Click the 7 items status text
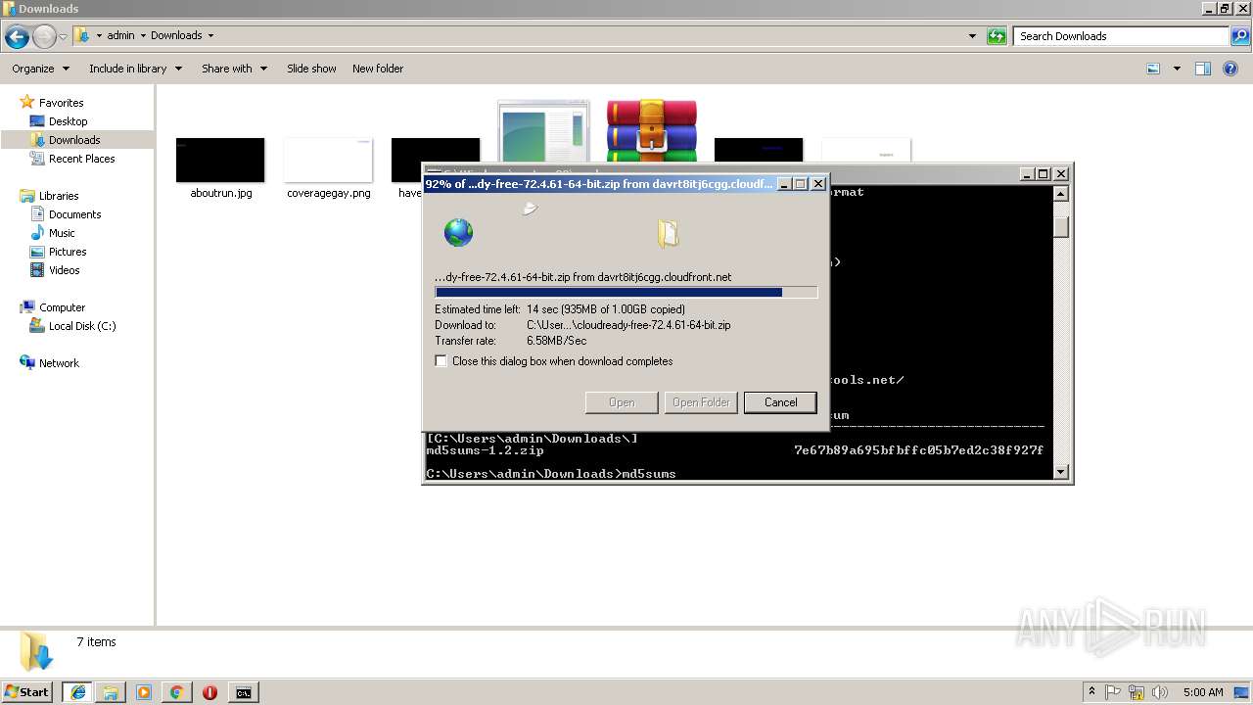 [x=96, y=642]
